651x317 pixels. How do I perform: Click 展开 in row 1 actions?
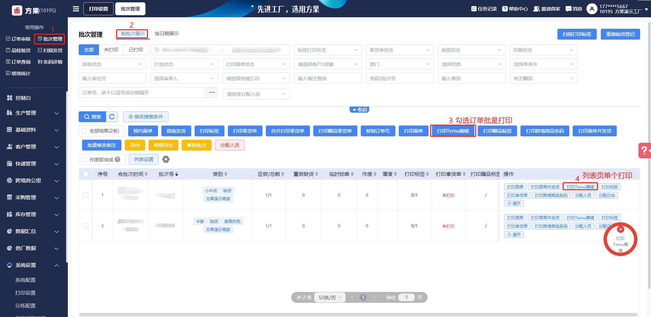514,203
